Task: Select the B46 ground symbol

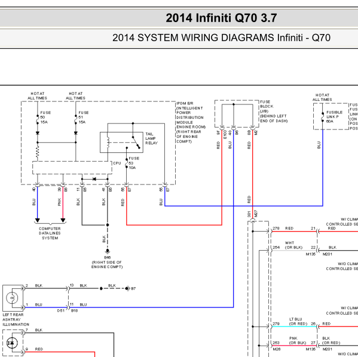Action: click(x=108, y=251)
